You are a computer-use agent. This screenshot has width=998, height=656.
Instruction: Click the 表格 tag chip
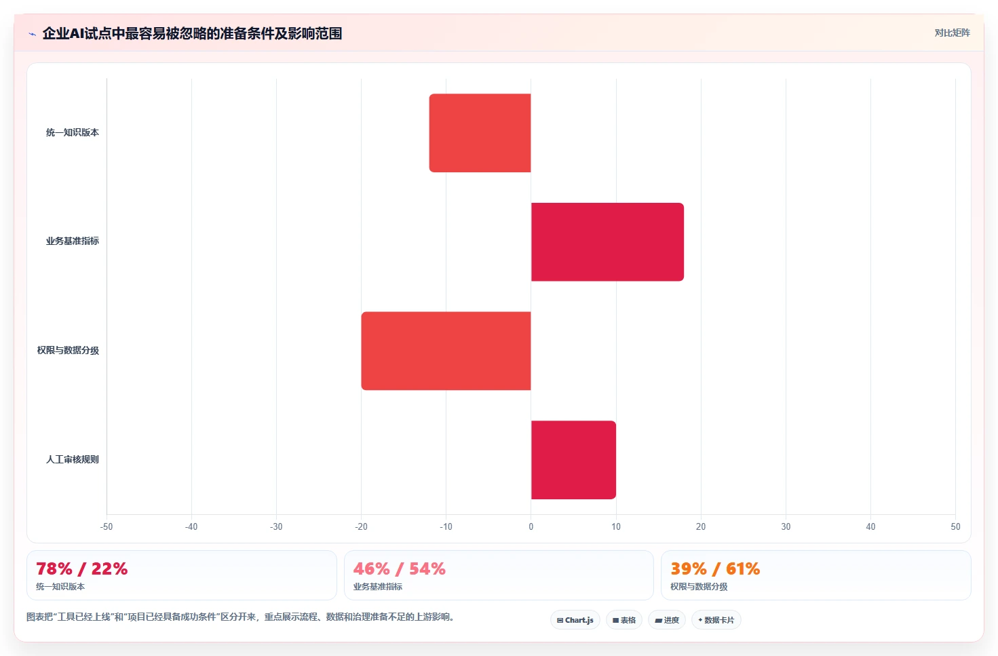(624, 620)
